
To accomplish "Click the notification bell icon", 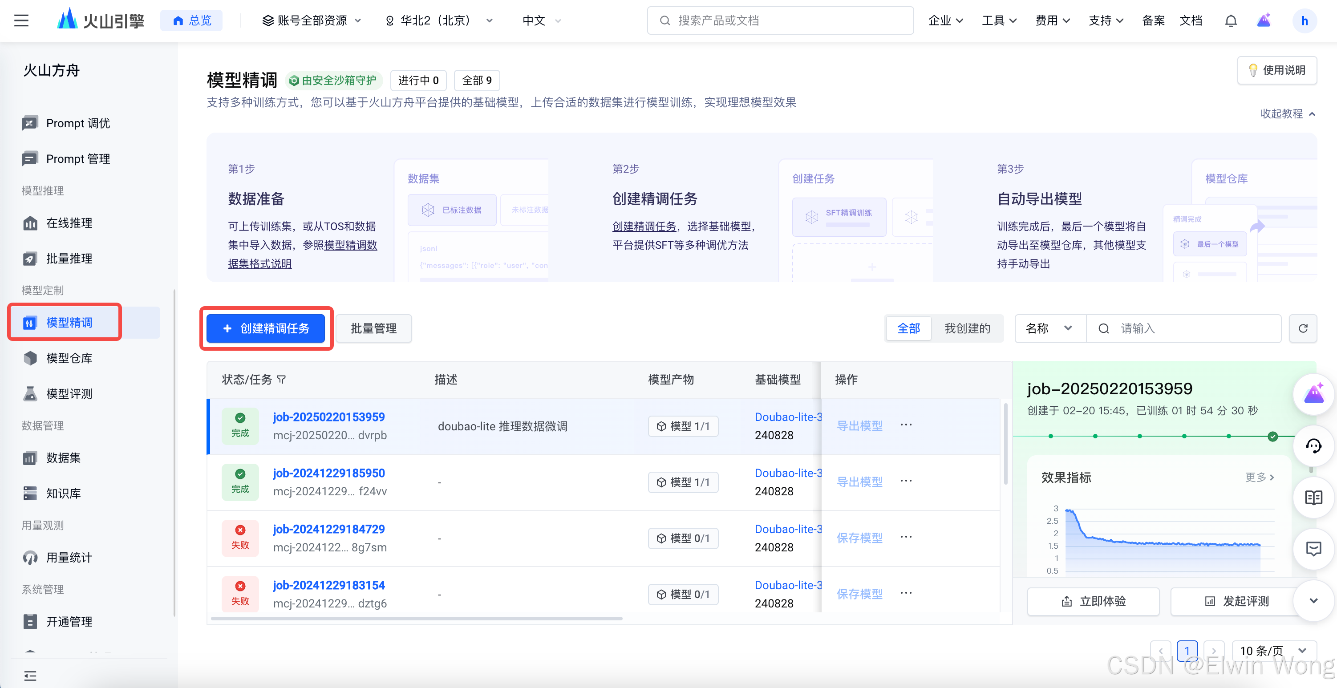I will 1231,21.
